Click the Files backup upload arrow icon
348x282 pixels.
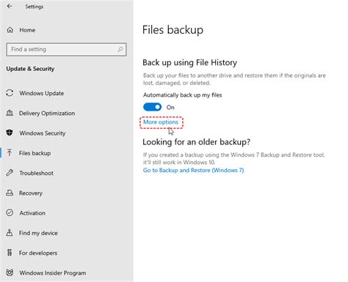[x=10, y=153]
